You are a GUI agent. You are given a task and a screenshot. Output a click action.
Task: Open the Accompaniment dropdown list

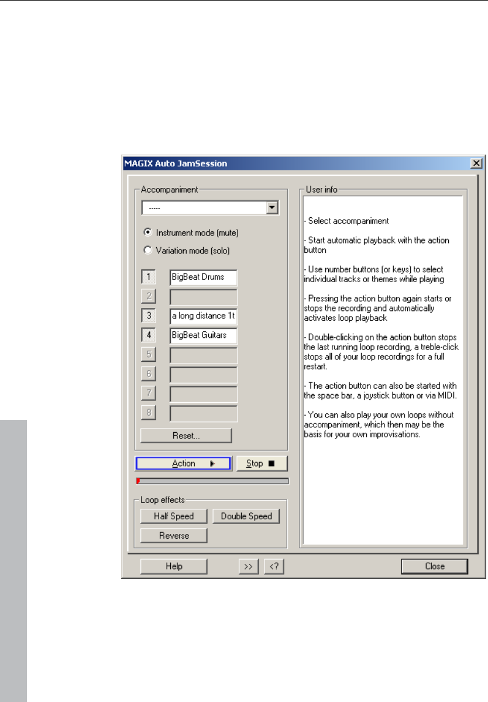tap(272, 208)
